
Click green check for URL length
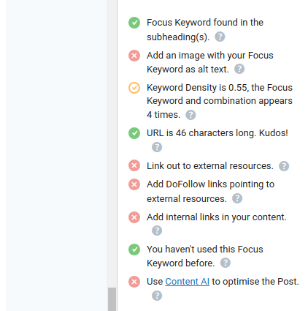point(134,133)
